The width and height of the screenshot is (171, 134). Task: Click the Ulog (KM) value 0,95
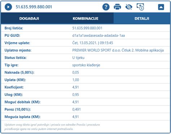tap(75, 95)
